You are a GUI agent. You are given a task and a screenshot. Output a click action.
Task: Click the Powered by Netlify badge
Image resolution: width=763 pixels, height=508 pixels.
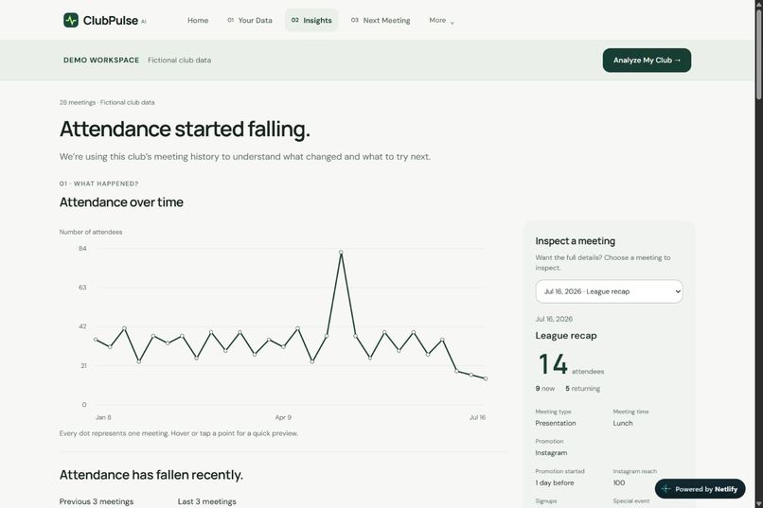pyautogui.click(x=700, y=488)
